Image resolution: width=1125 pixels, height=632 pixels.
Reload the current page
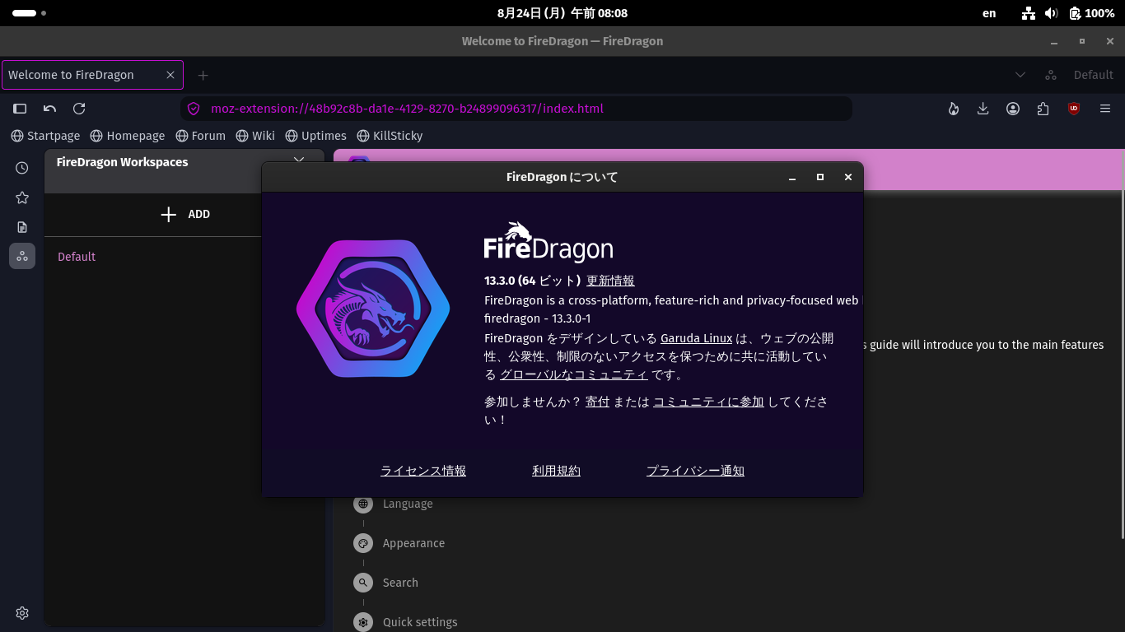(x=79, y=109)
